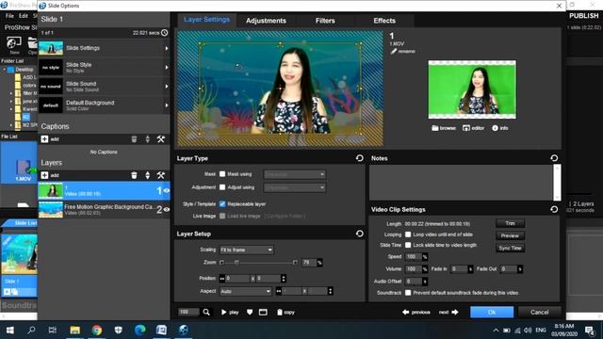Click the Trim button
The height and width of the screenshot is (339, 603).
(x=510, y=223)
